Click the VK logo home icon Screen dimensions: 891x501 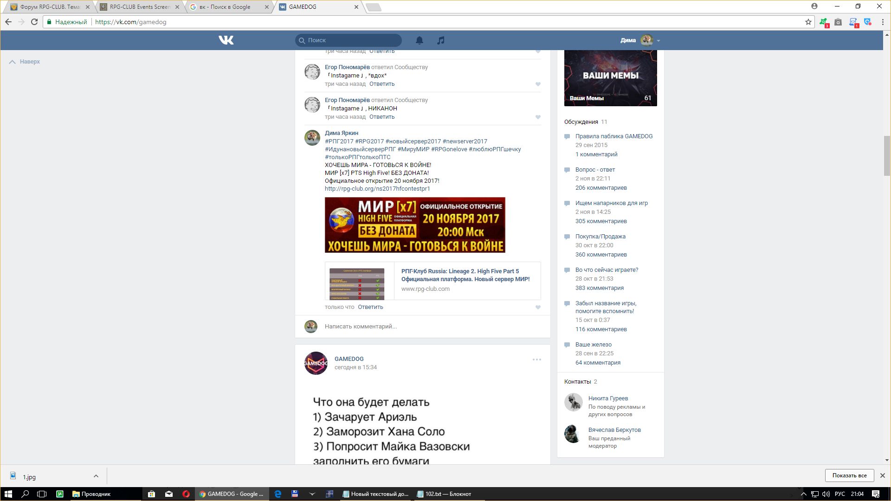pyautogui.click(x=226, y=40)
